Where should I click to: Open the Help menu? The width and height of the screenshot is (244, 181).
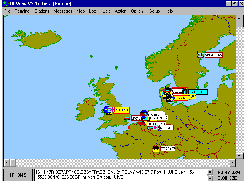point(169,11)
